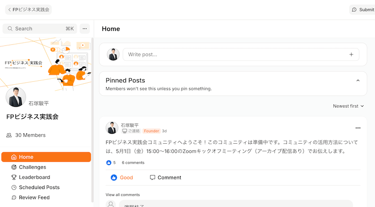Screen dimensions: 375x207
Task: Click the Scheduled Posts clock icon
Action: pos(14,188)
